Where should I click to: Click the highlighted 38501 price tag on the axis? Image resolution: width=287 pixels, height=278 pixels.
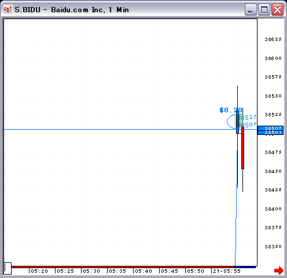click(x=270, y=133)
